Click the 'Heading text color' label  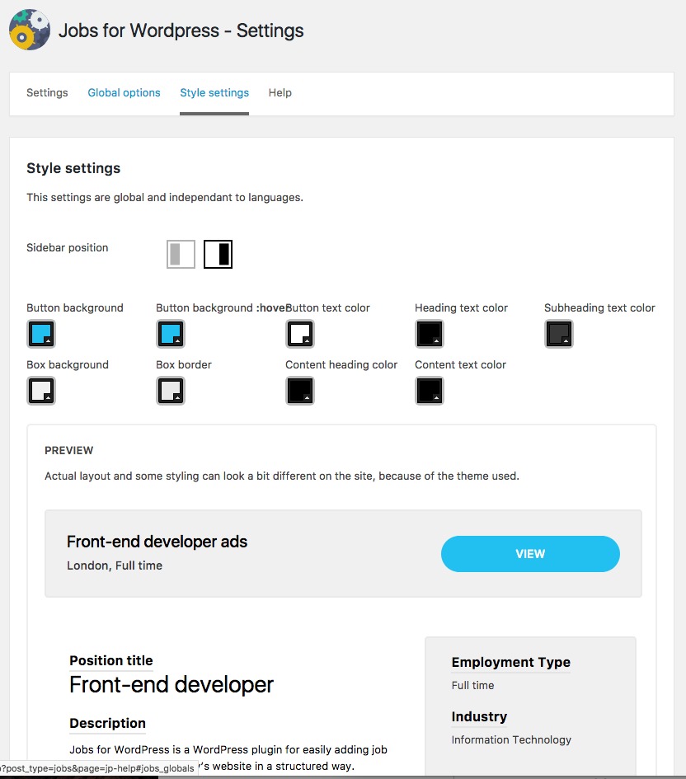point(461,308)
